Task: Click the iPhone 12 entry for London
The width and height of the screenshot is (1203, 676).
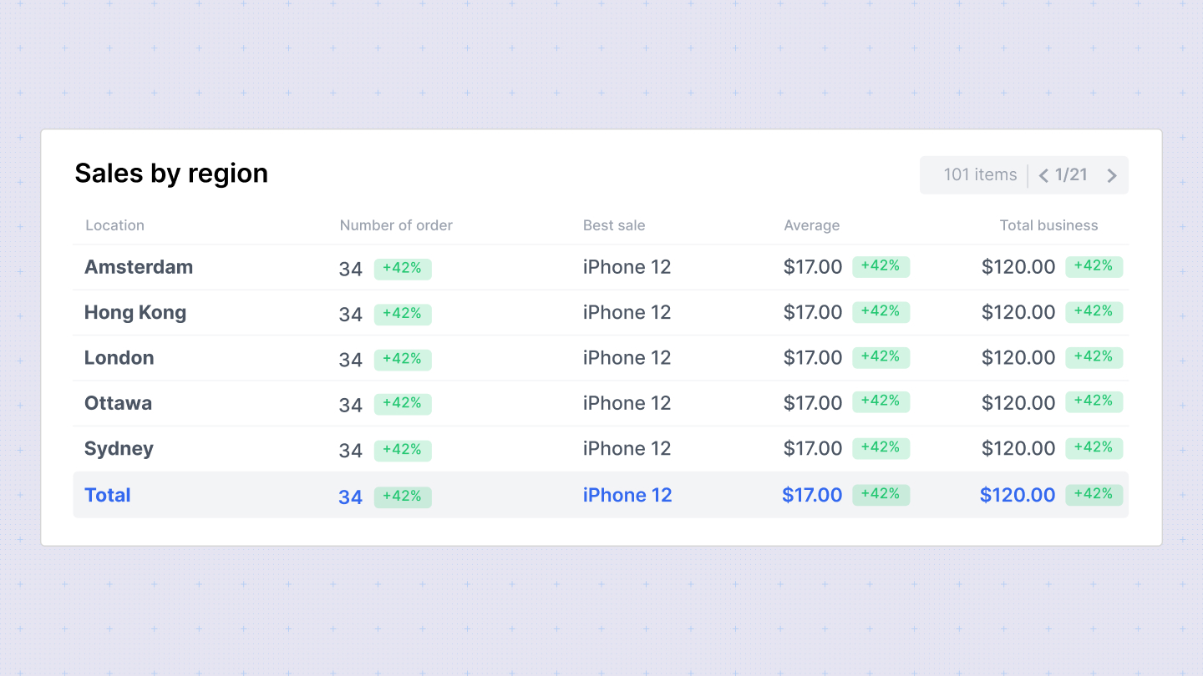Action: pyautogui.click(x=627, y=357)
